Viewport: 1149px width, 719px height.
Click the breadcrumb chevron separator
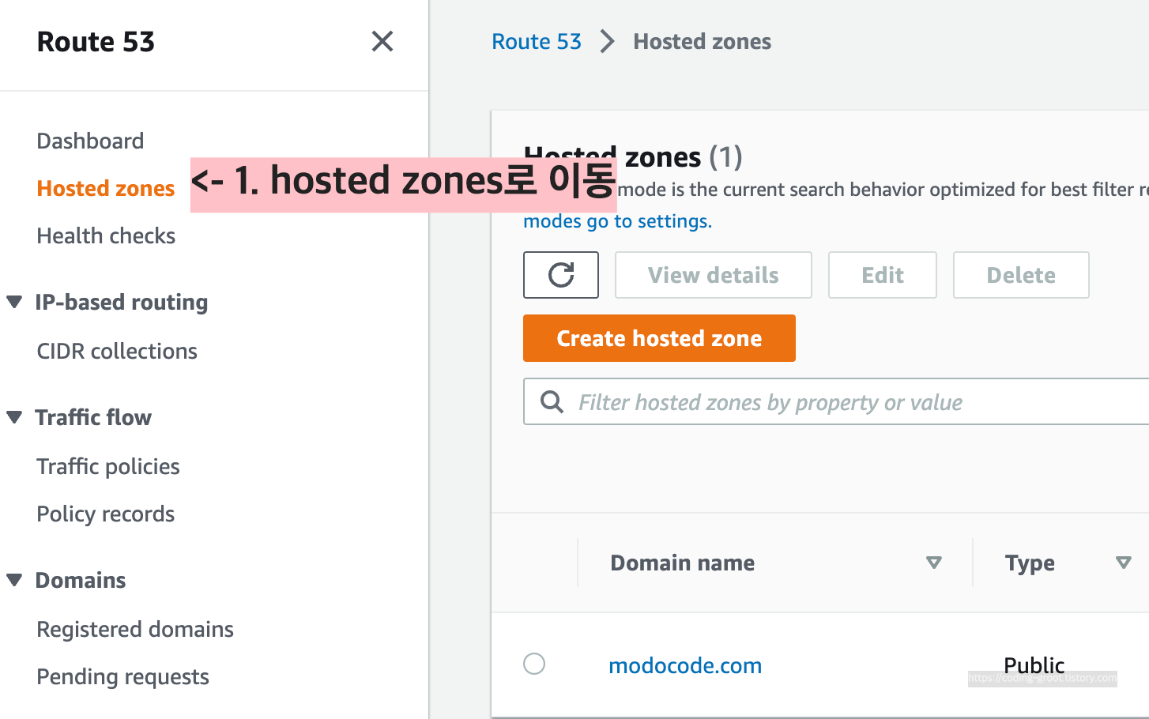point(607,41)
